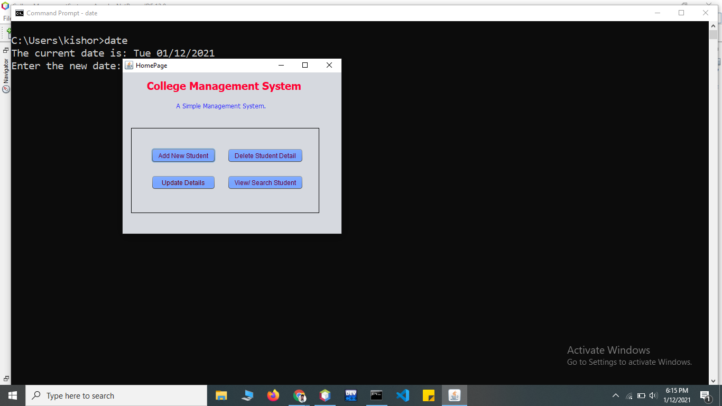Click the taskbar search box
This screenshot has height=406, width=722.
pos(116,395)
